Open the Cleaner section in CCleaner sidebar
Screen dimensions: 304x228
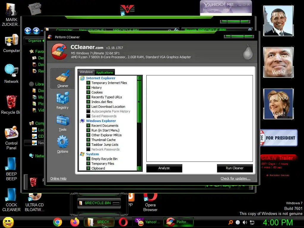tap(62, 78)
